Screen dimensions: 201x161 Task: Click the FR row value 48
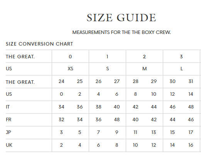pyautogui.click(x=117, y=120)
